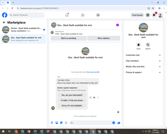
Task: Click the Search Facebook field
Action: point(27,15)
